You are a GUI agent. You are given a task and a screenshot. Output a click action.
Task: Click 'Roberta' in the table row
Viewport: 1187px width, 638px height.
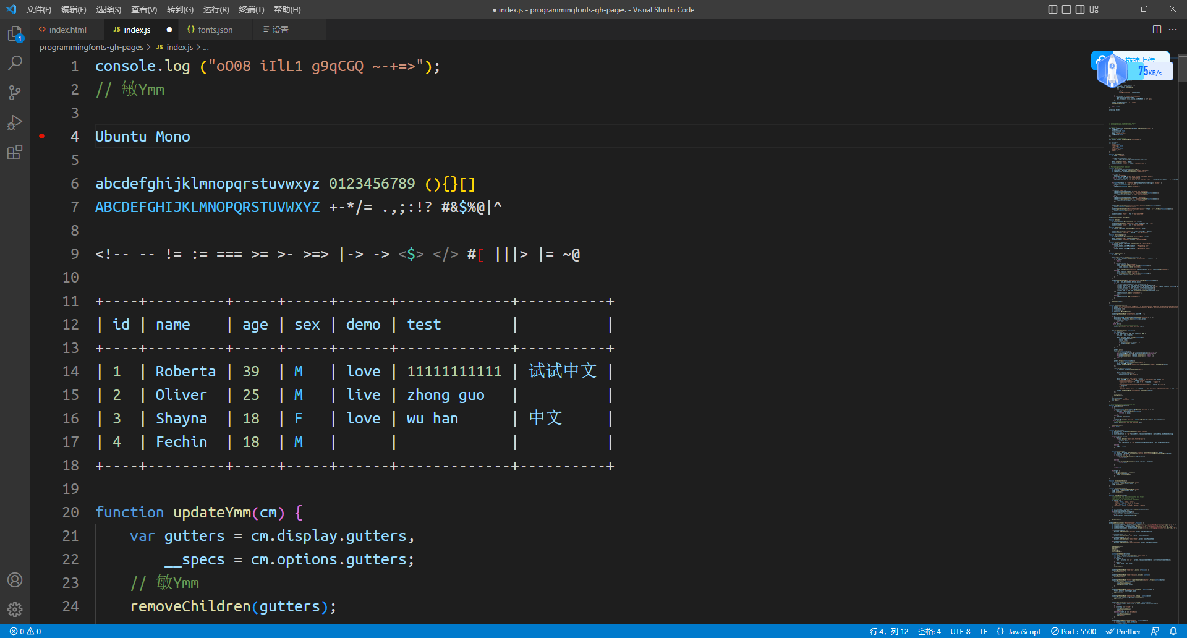click(x=186, y=371)
